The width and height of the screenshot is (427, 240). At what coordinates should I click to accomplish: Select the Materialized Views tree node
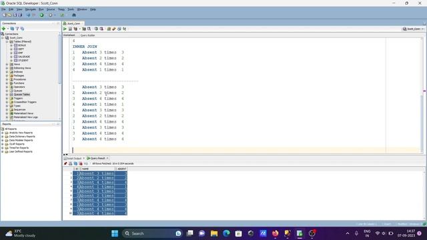tap(23, 113)
